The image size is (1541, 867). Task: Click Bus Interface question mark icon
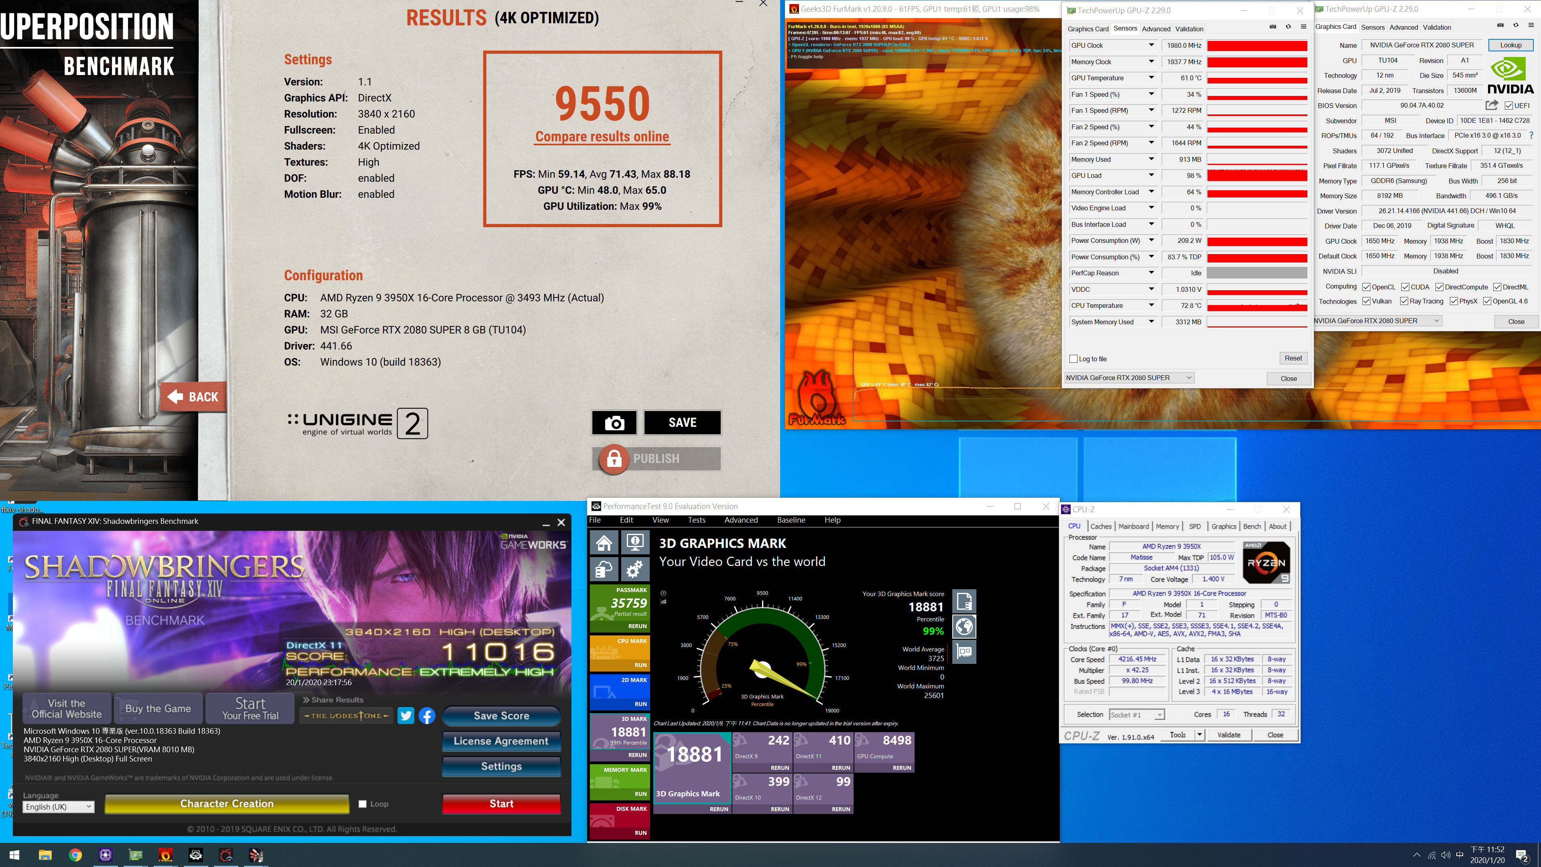point(1531,135)
